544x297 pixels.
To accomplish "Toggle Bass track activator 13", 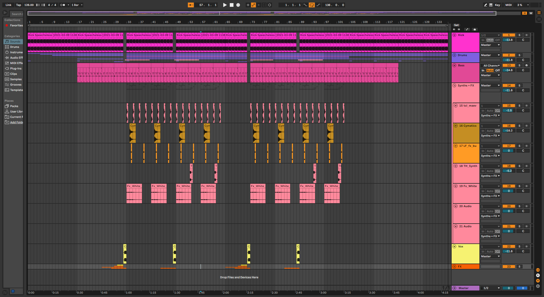I will 509,65.
